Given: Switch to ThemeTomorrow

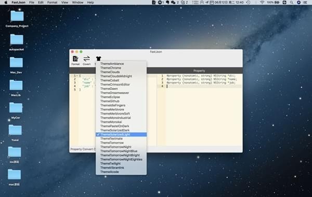Looking at the screenshot, I should point(121,143).
